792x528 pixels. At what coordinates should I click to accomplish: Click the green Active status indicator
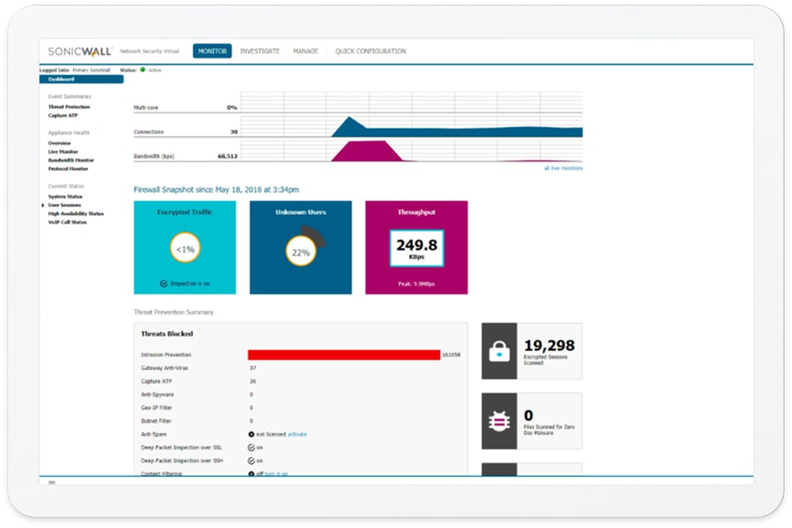click(x=142, y=70)
